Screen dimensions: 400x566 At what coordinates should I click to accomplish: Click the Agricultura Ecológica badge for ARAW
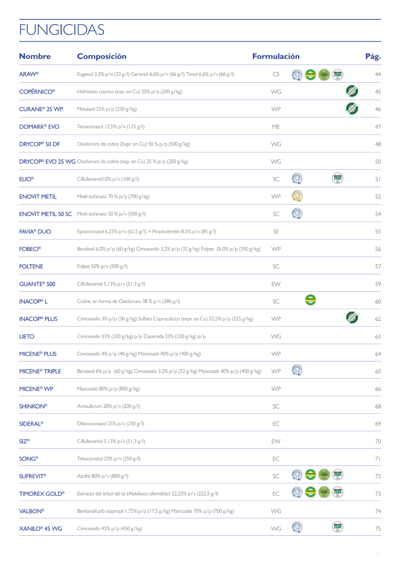310,75
